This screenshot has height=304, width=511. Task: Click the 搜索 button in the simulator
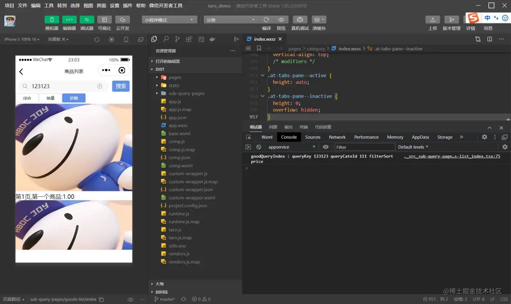point(121,86)
